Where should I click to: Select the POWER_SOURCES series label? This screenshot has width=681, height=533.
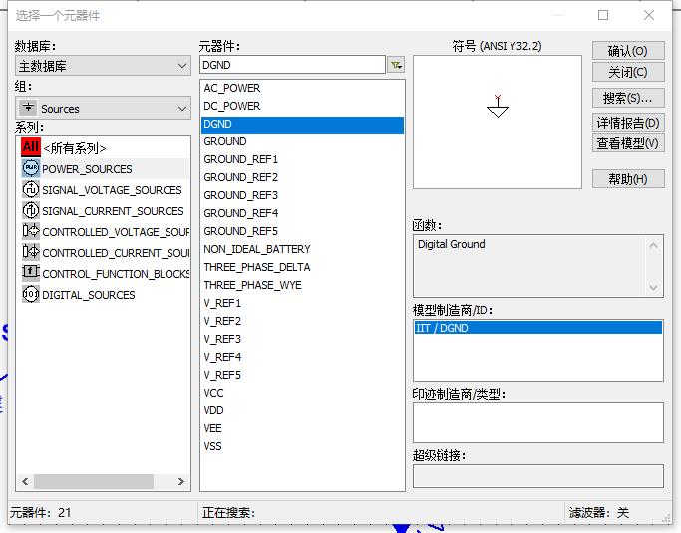[87, 169]
